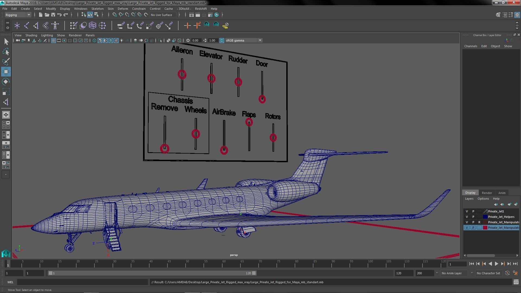The image size is (521, 293).
Task: Open the Animation preferences running-man icon
Action: click(x=515, y=273)
